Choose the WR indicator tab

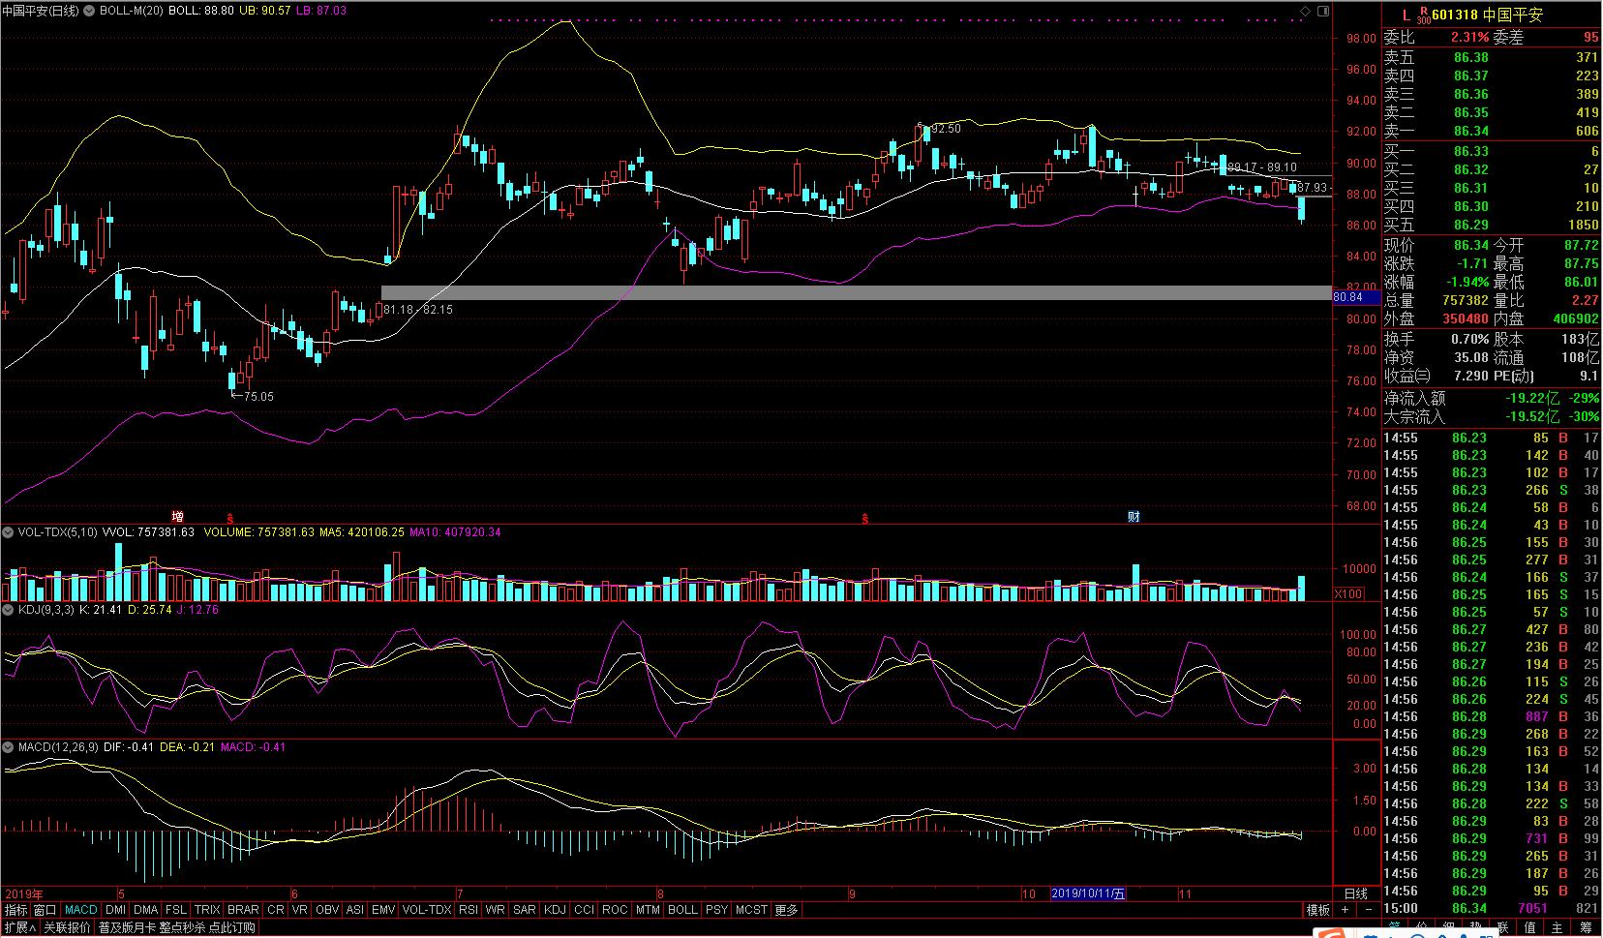coord(496,910)
